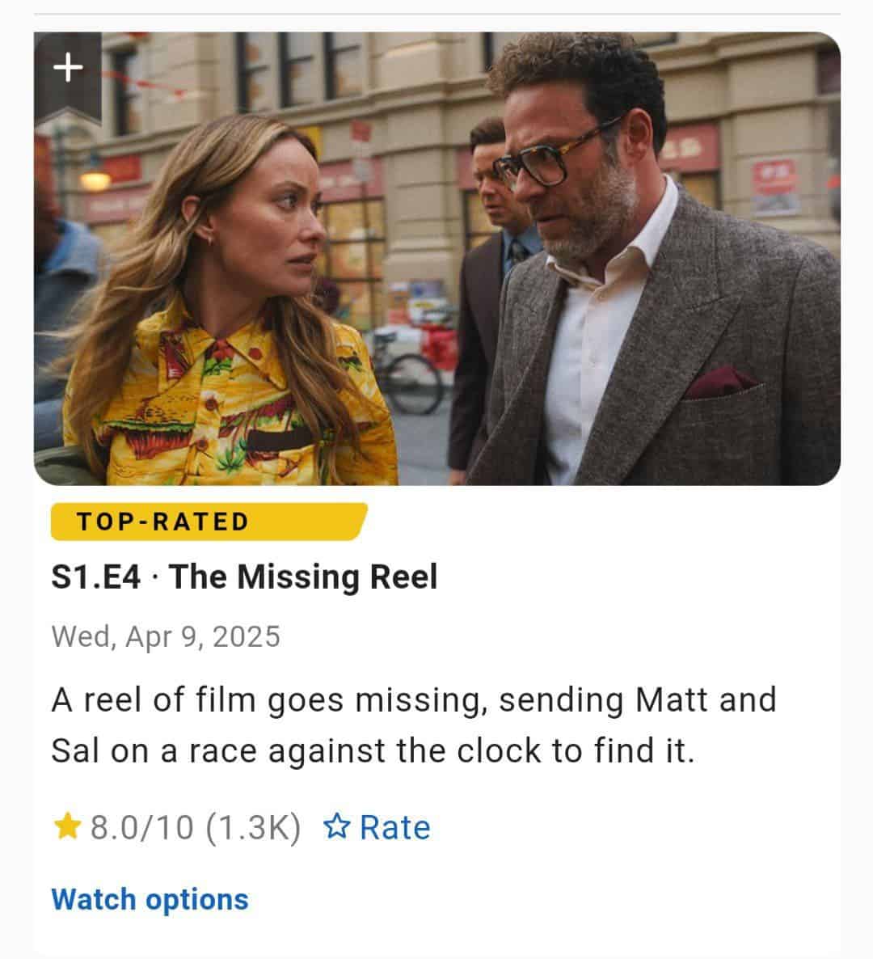Open the Watch options link
Screen dimensions: 873x959
[150, 900]
